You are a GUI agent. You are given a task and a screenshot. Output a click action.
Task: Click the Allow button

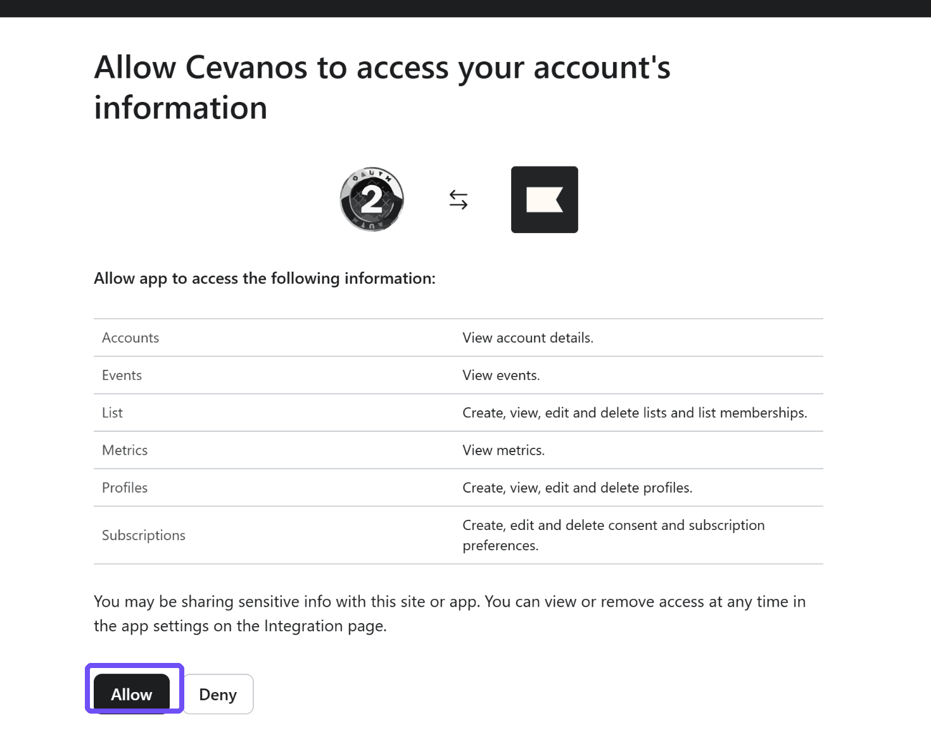point(132,694)
